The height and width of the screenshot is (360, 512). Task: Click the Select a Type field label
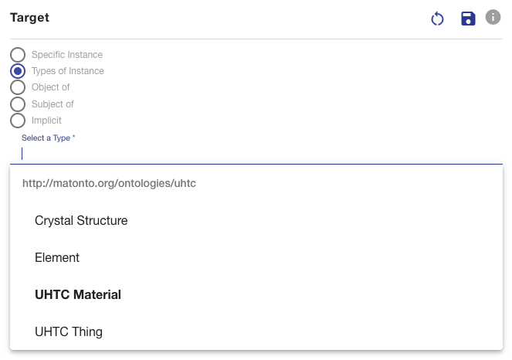pos(49,138)
